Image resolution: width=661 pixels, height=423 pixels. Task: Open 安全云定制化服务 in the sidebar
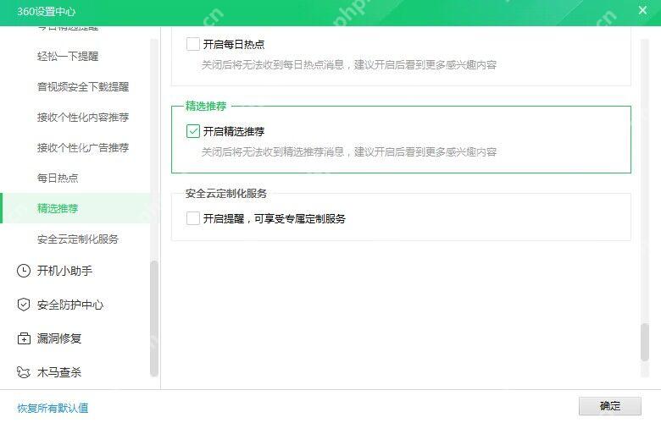[78, 239]
